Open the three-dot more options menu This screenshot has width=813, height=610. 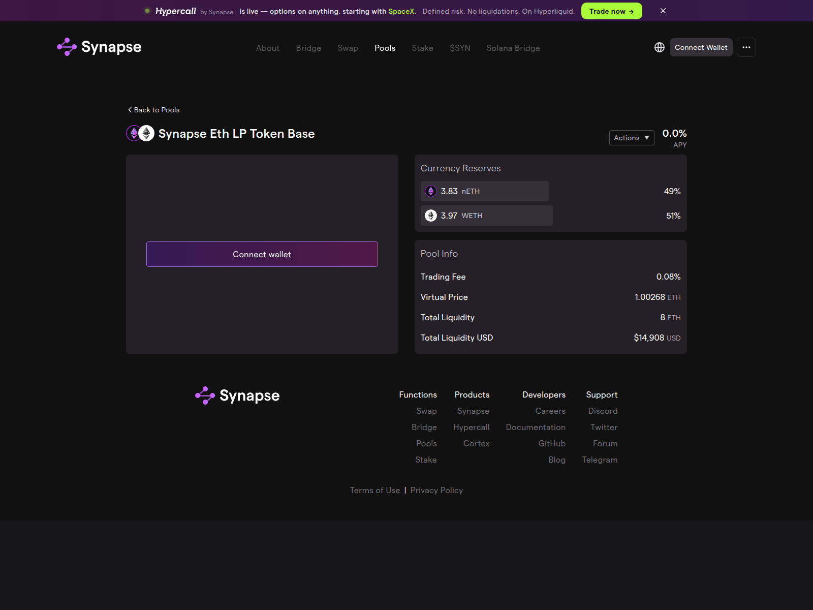click(x=746, y=47)
